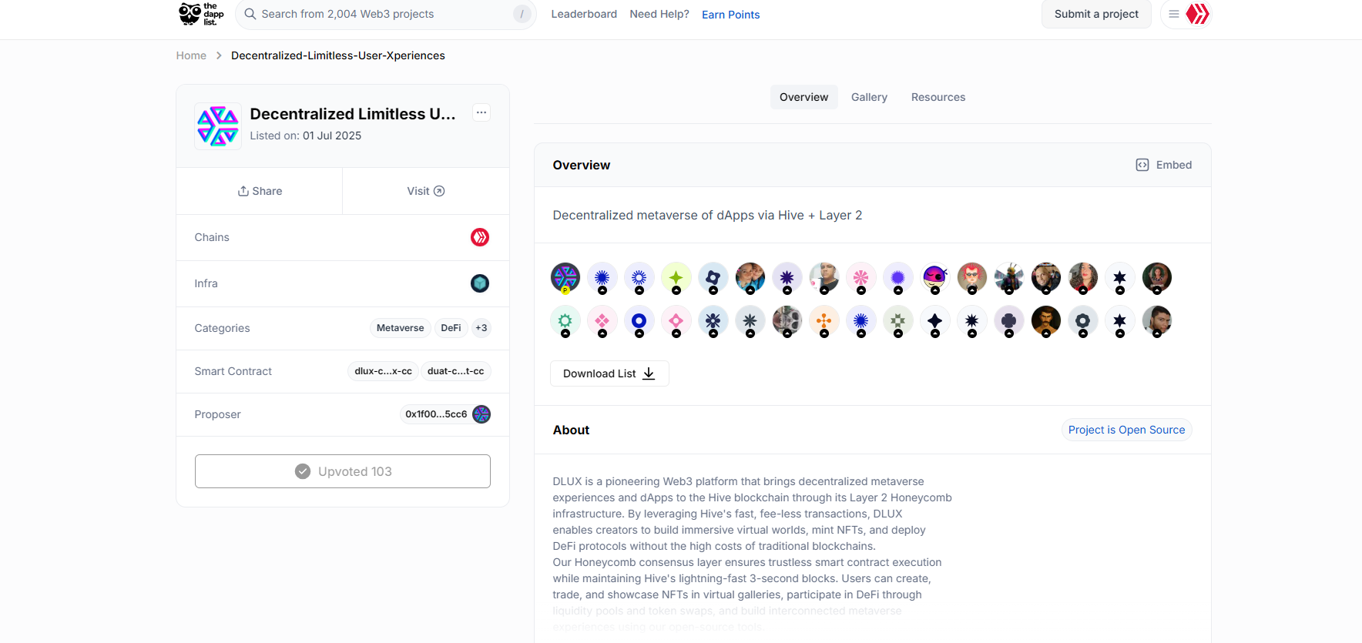The width and height of the screenshot is (1362, 643).
Task: Click the Project is Open Source badge
Action: (1126, 430)
